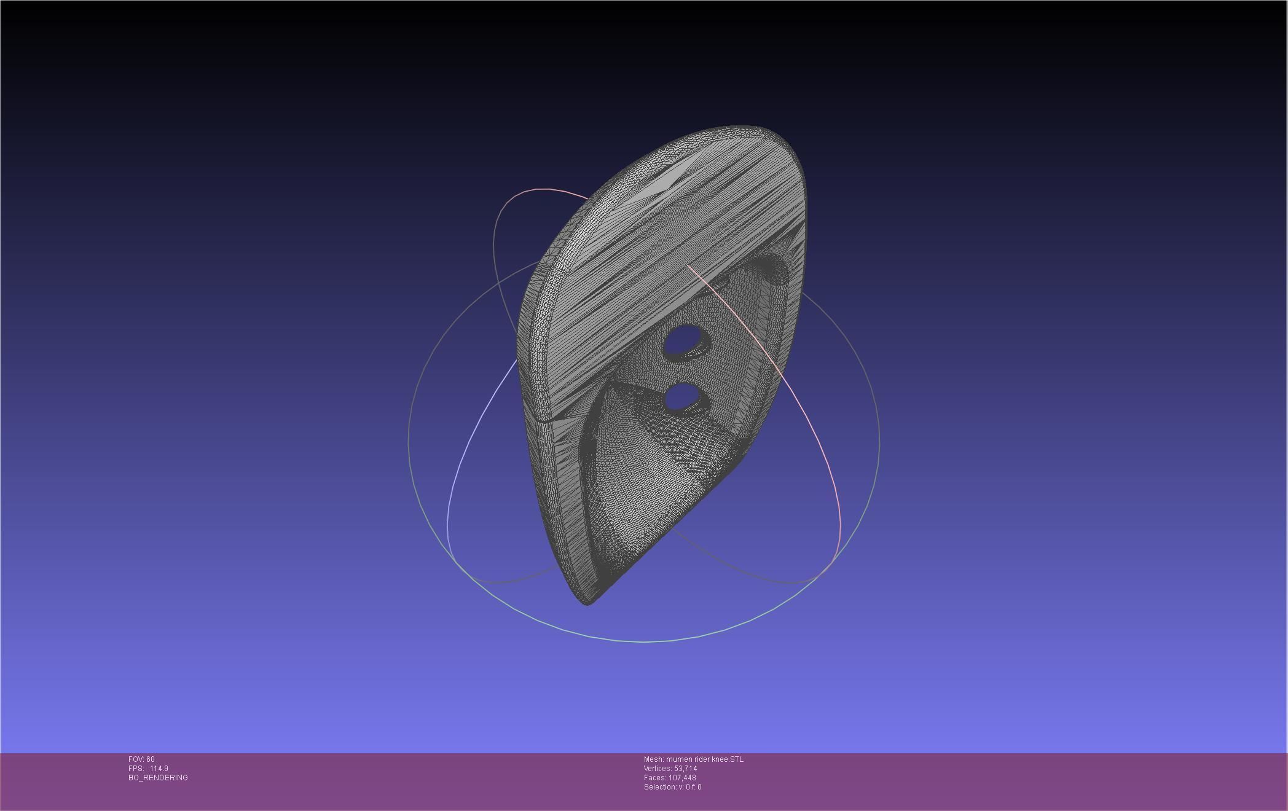
Task: Click the green trackball circle at the bottom
Action: click(x=644, y=641)
